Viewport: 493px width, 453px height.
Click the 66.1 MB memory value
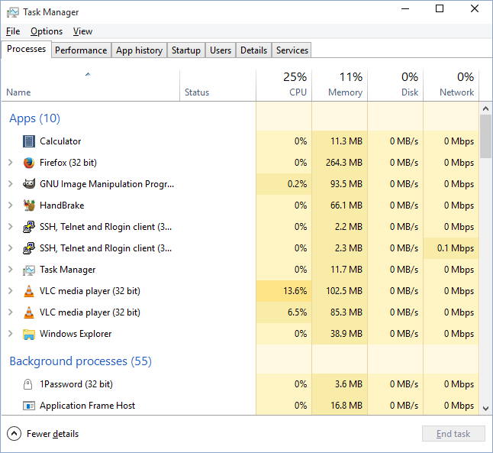point(346,205)
